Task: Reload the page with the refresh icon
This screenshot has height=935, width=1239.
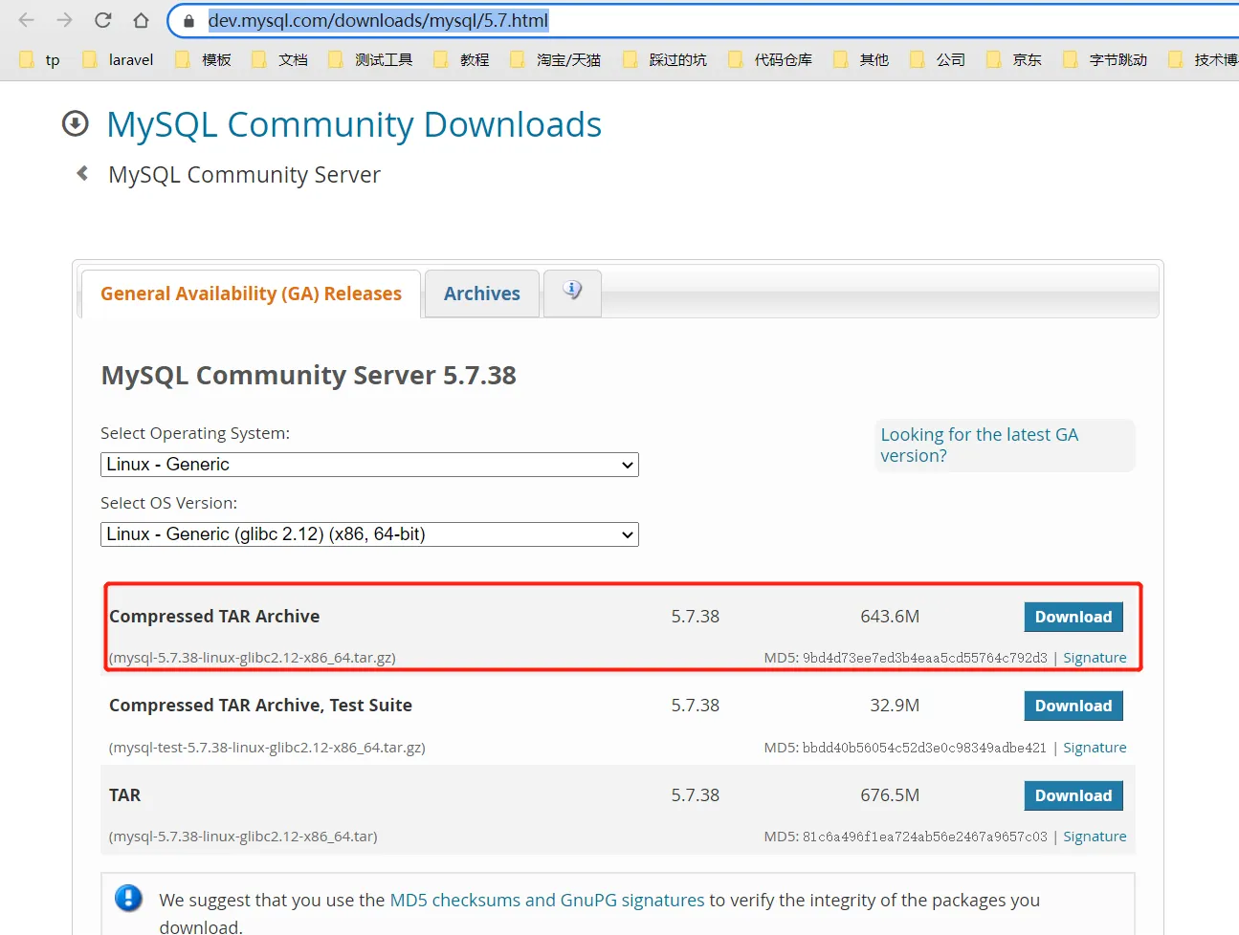Action: [x=103, y=20]
